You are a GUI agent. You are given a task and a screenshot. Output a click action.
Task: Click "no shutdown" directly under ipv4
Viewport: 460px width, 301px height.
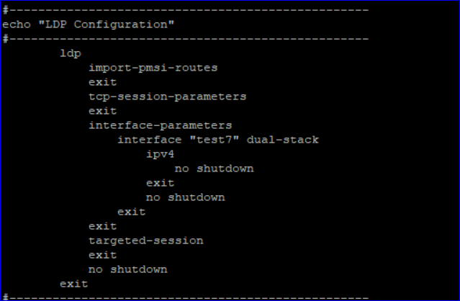tap(214, 169)
